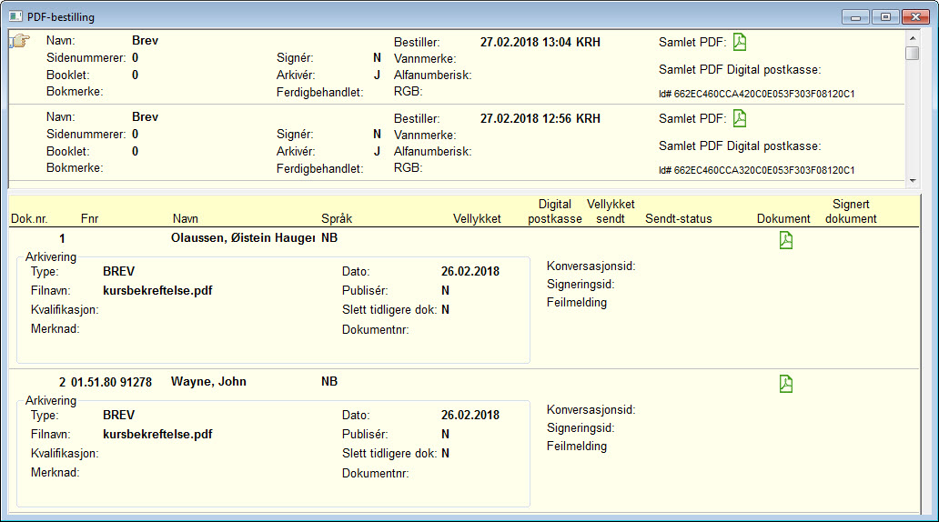Close the PDF-bestilling window
Screen dimensions: 939x522
(x=915, y=16)
